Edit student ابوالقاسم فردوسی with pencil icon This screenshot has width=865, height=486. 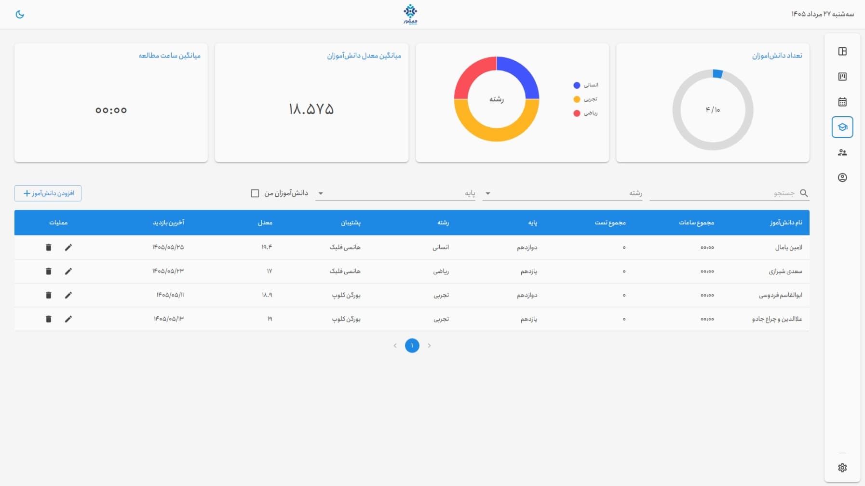click(68, 295)
